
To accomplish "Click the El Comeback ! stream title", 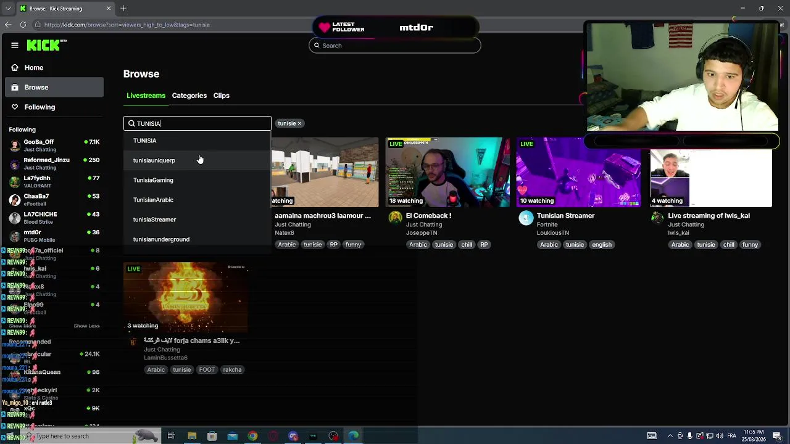I will (x=428, y=216).
